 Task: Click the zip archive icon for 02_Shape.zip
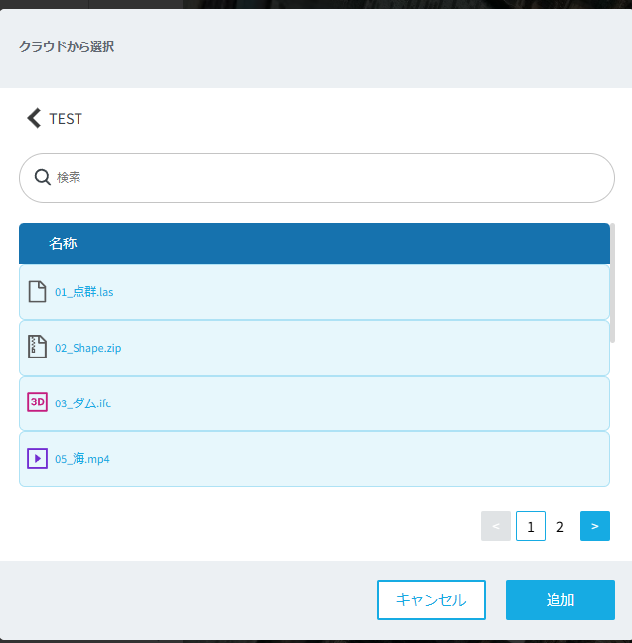coord(38,347)
